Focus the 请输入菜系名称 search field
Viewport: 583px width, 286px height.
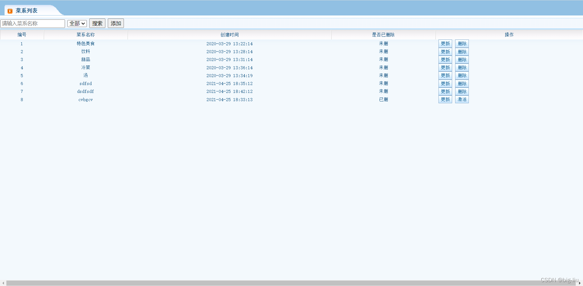tap(33, 23)
